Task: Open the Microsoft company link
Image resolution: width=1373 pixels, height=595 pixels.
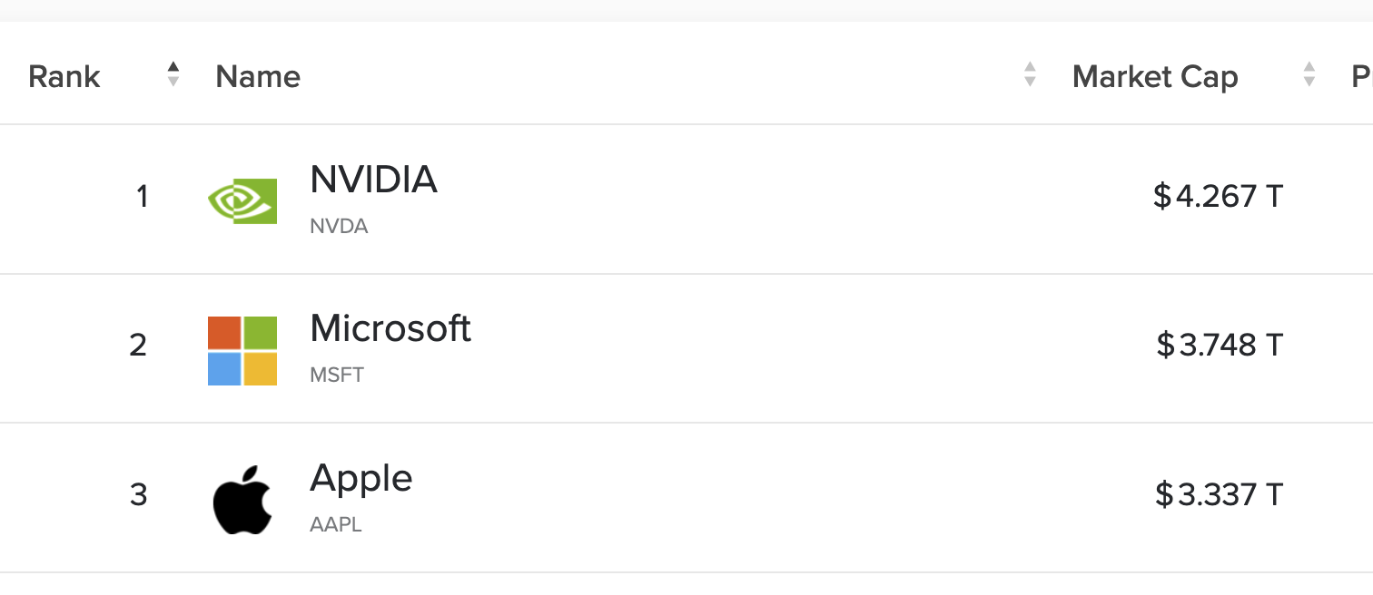Action: (390, 328)
